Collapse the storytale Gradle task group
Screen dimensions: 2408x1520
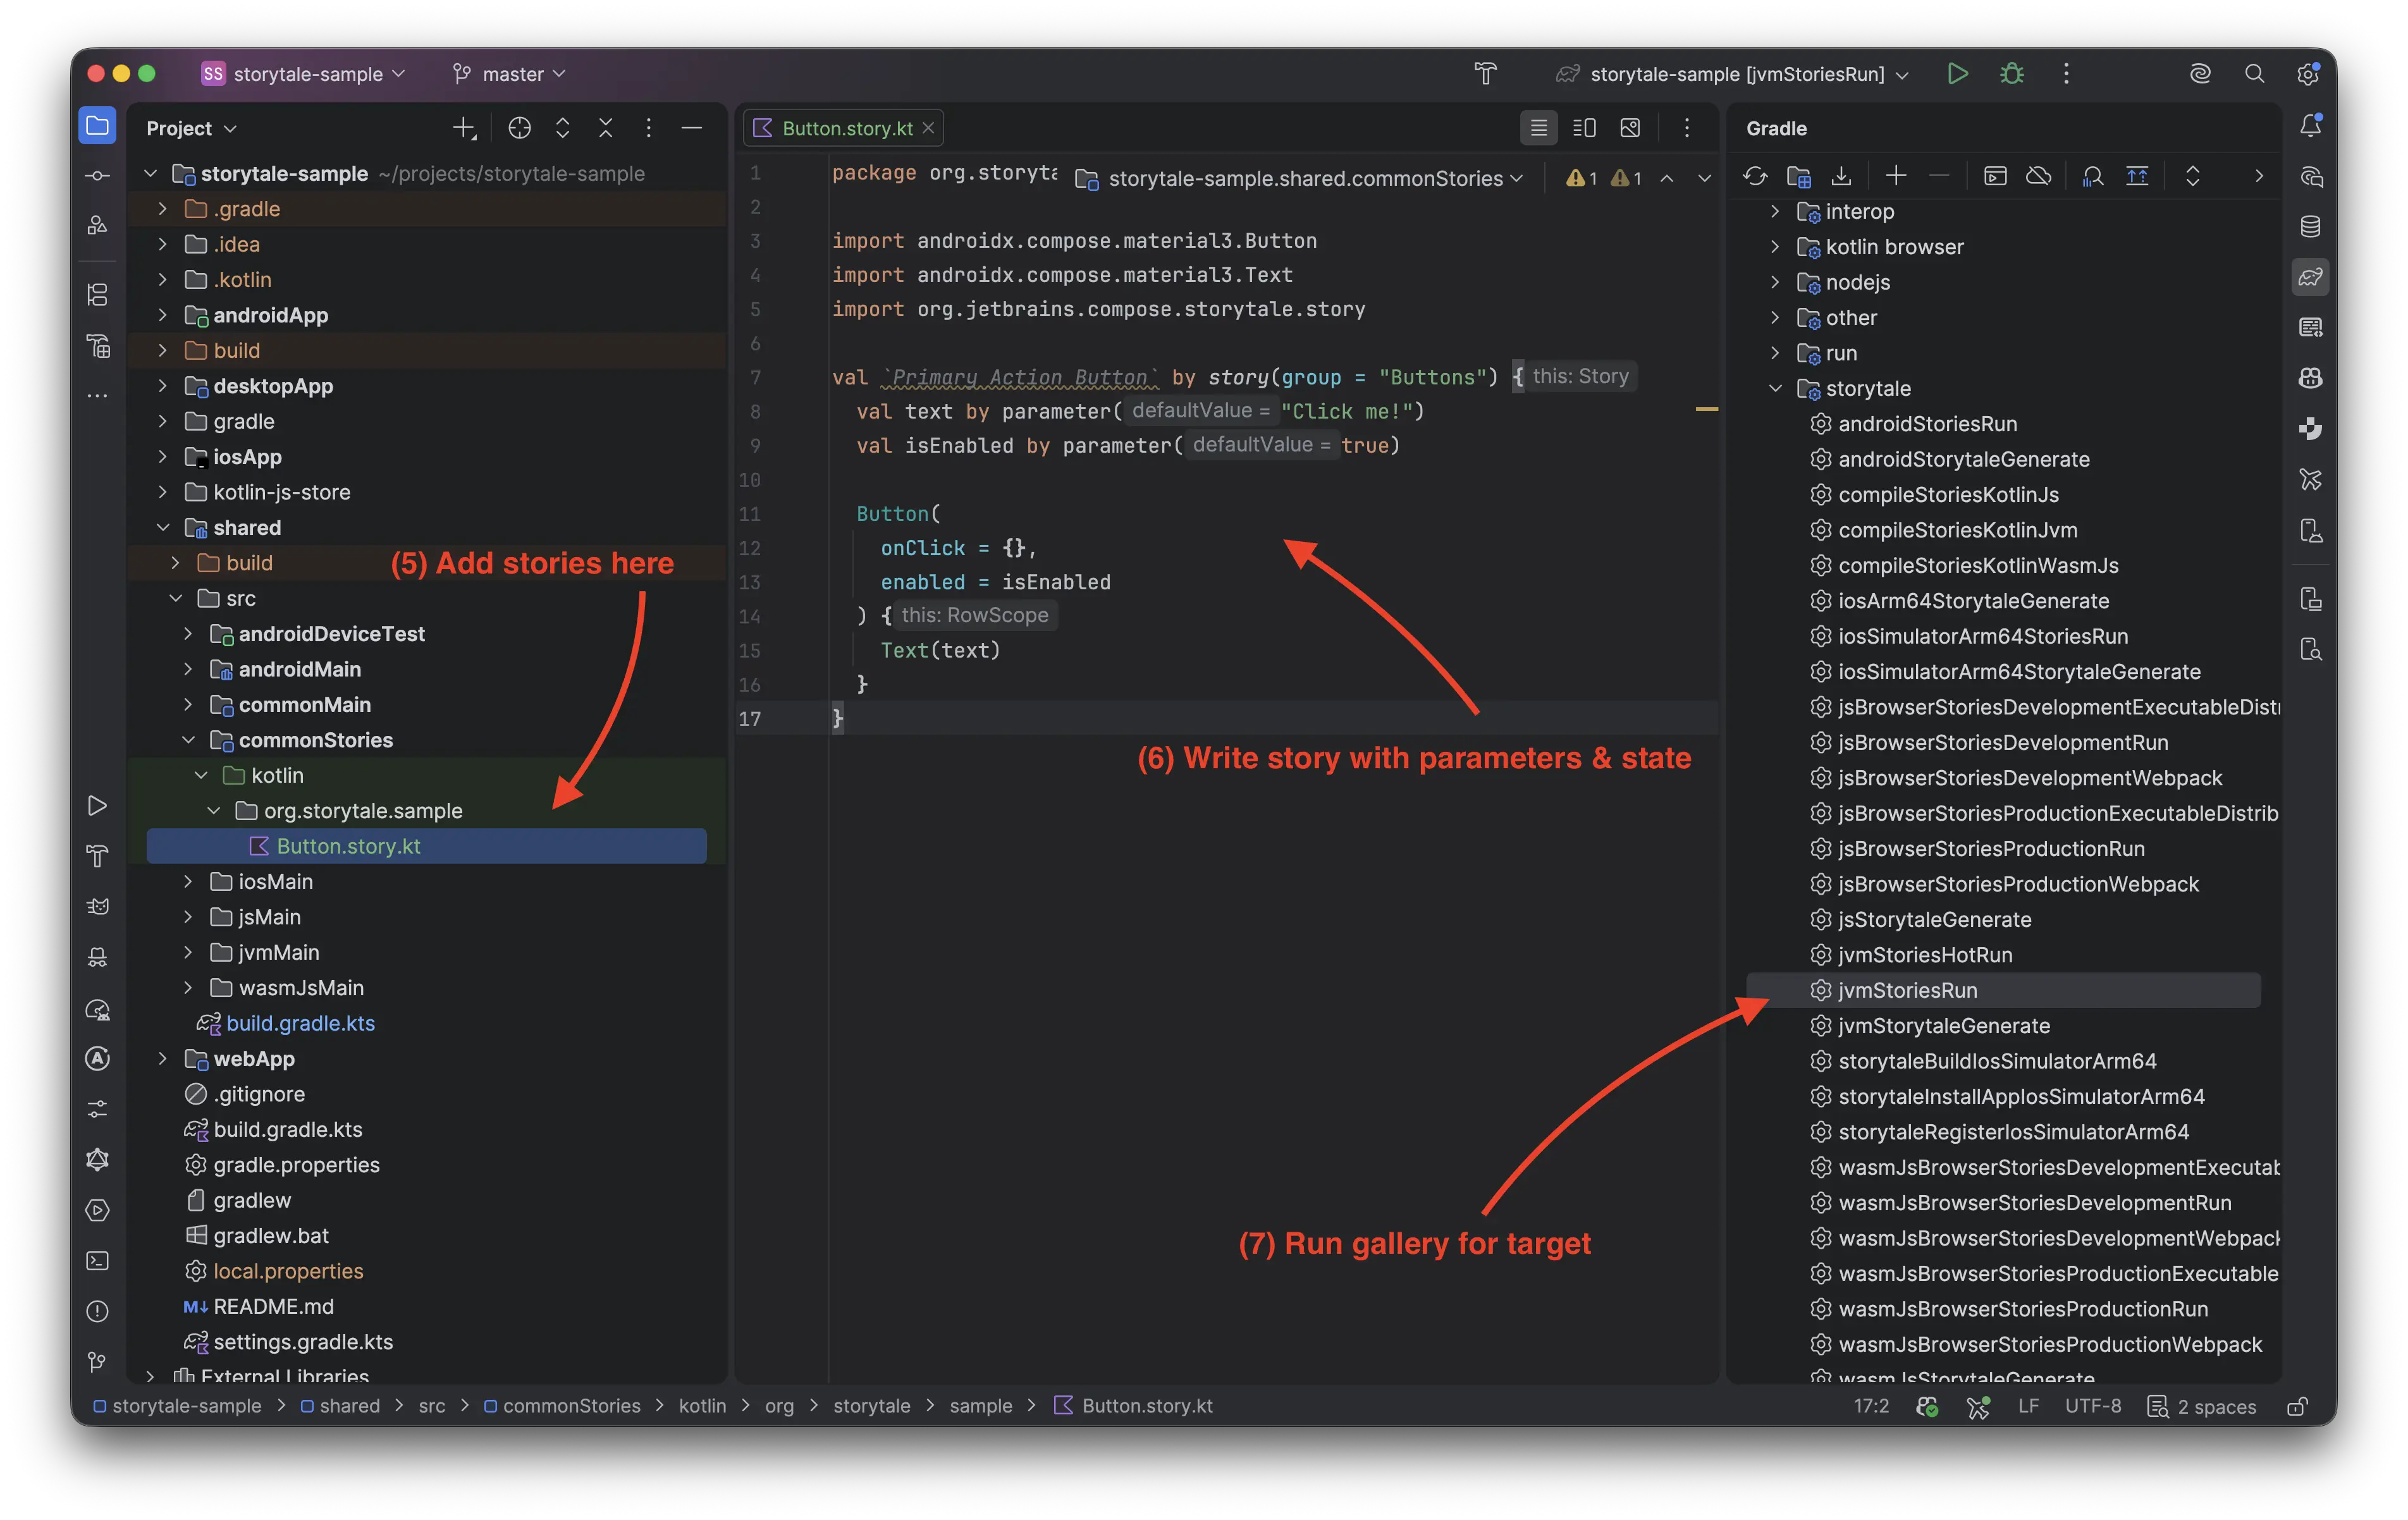[x=1775, y=388]
